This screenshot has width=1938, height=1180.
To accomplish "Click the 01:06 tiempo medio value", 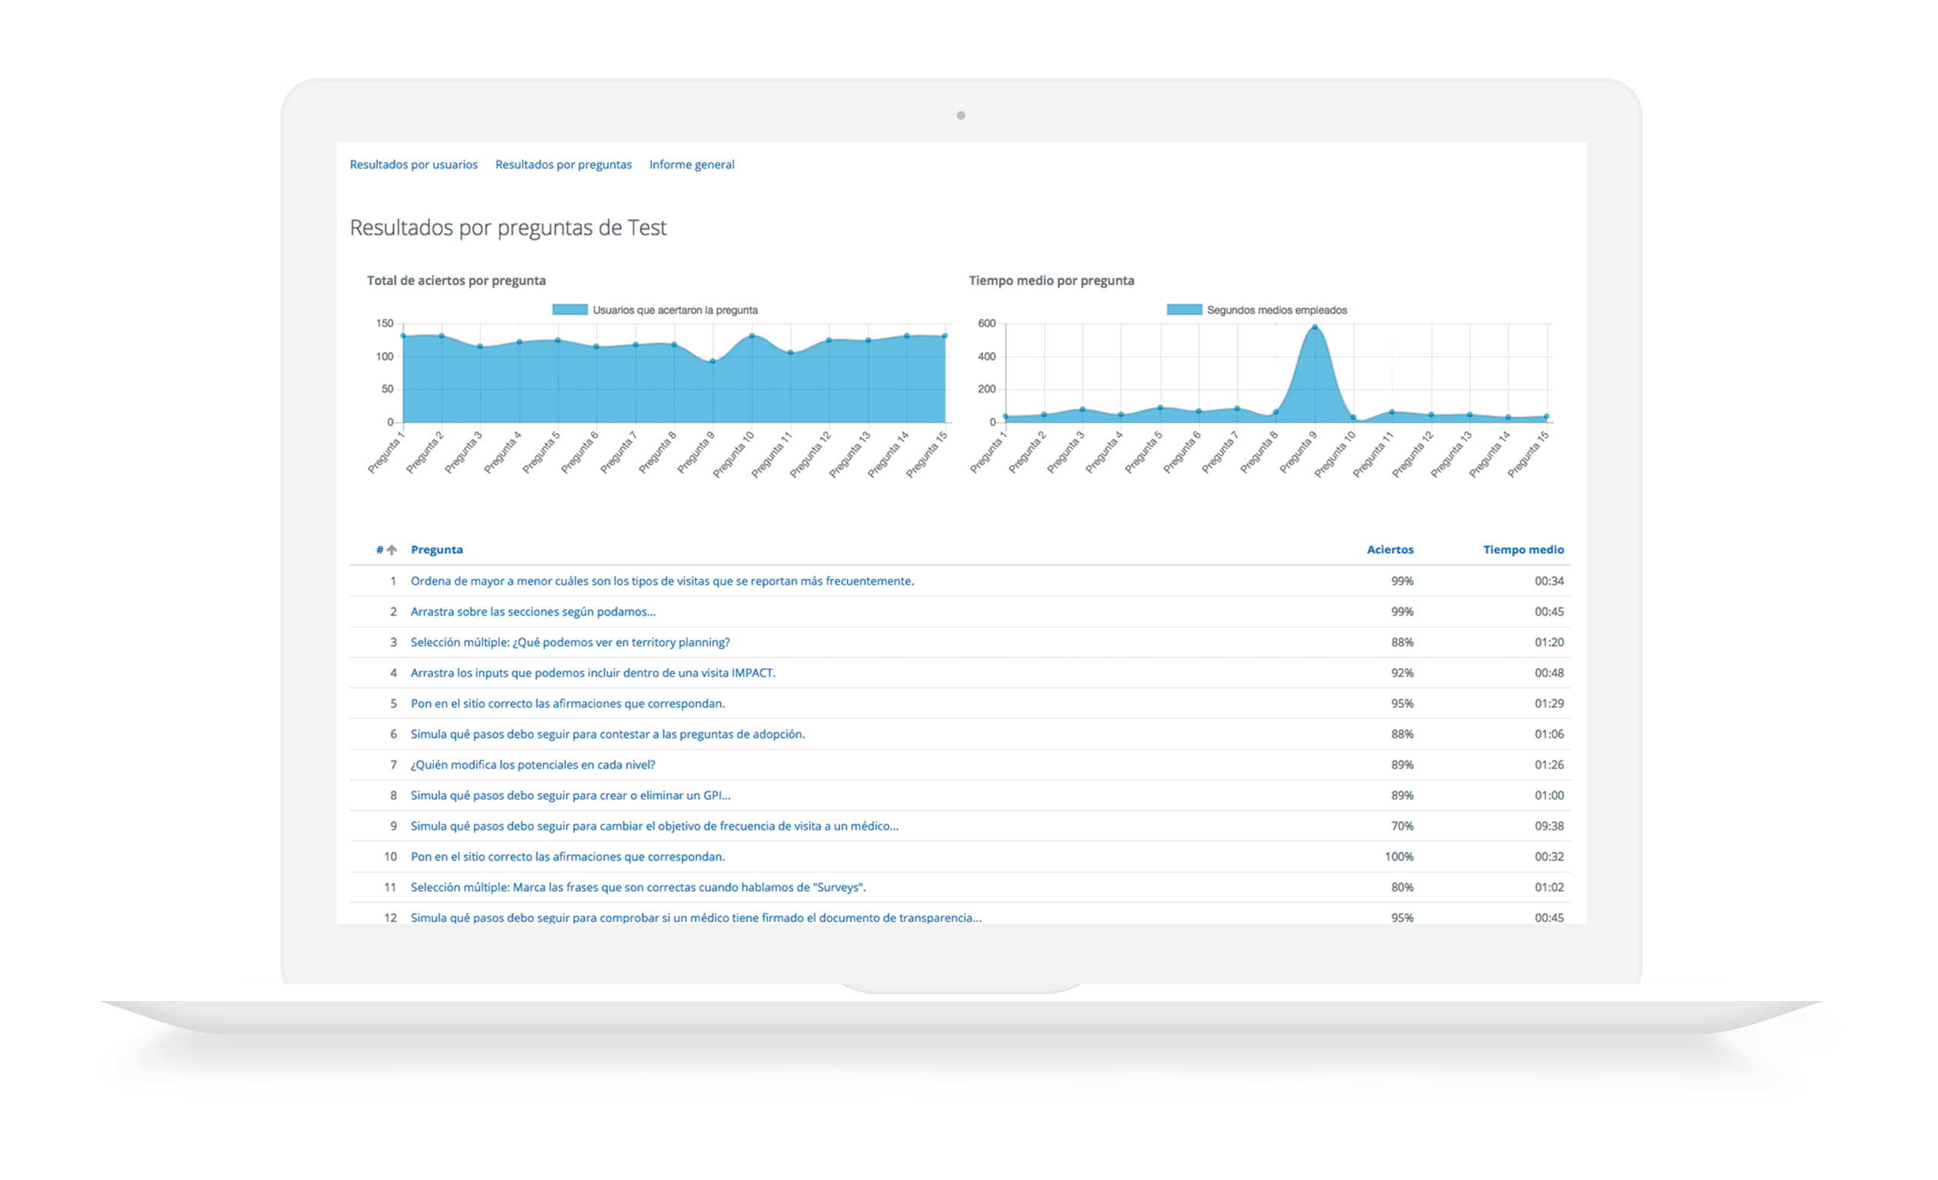I will 1549,735.
